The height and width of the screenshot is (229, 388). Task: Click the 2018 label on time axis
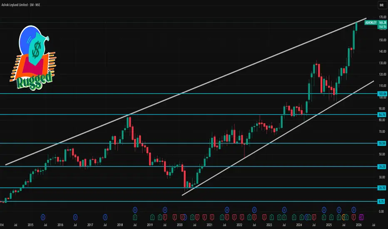click(x=120, y=225)
